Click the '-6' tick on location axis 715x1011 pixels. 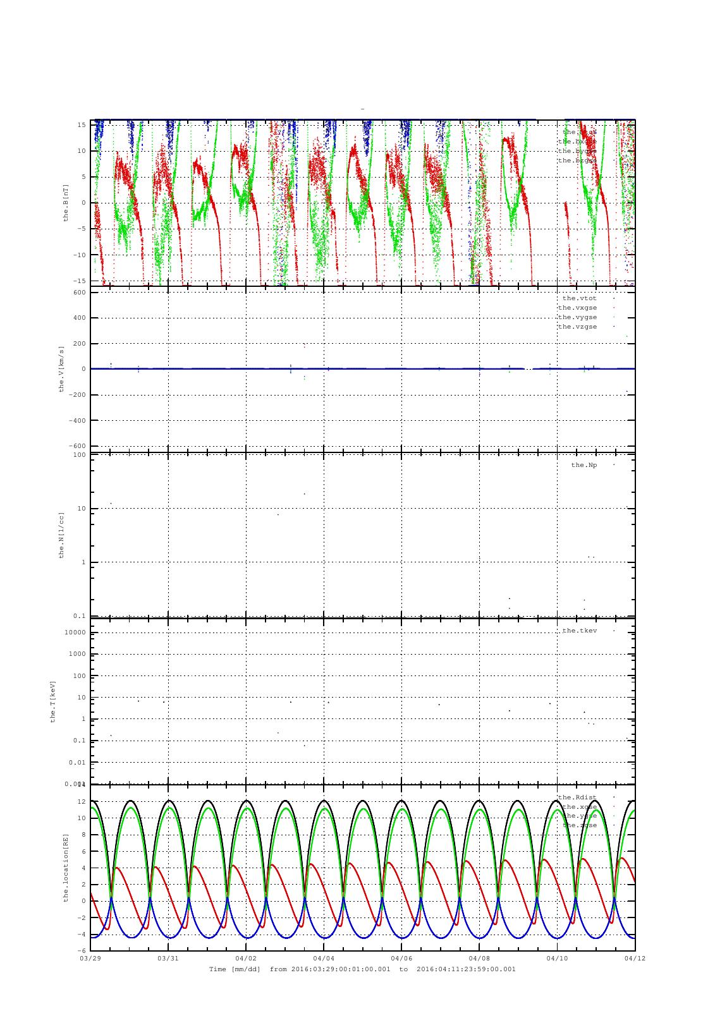(x=82, y=951)
